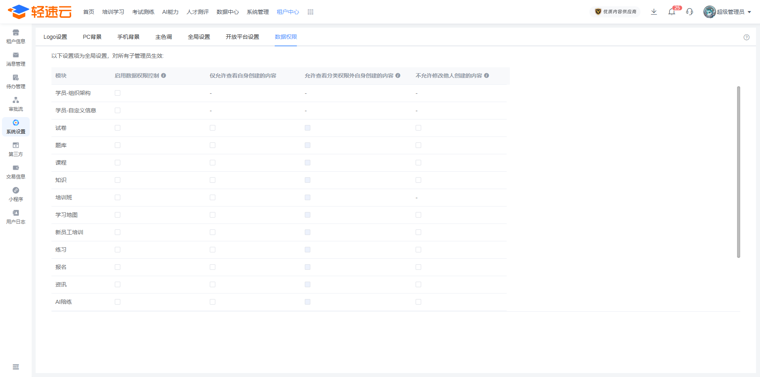The height and width of the screenshot is (377, 760).
Task: Enable data permission control for AI陪练
Action: 118,302
